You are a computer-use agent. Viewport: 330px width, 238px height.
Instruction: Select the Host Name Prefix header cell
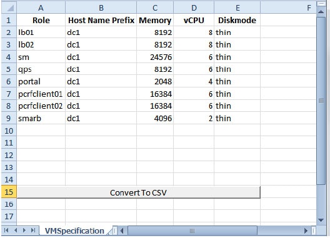[101, 20]
